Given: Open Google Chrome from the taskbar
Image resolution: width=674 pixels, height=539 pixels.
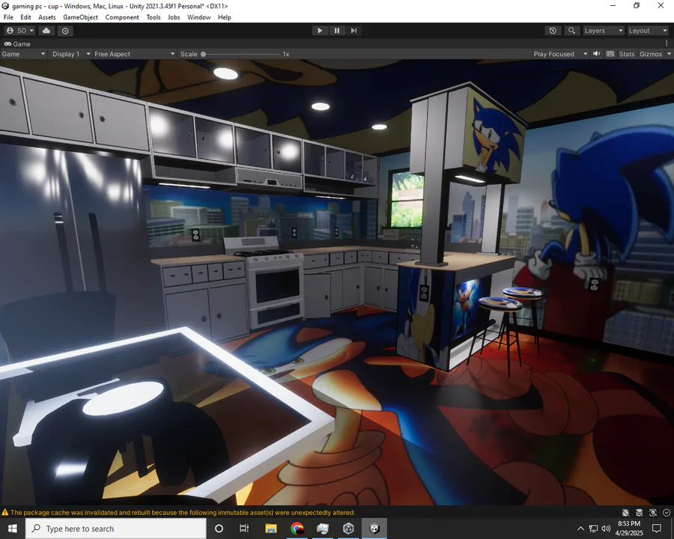Looking at the screenshot, I should (297, 529).
